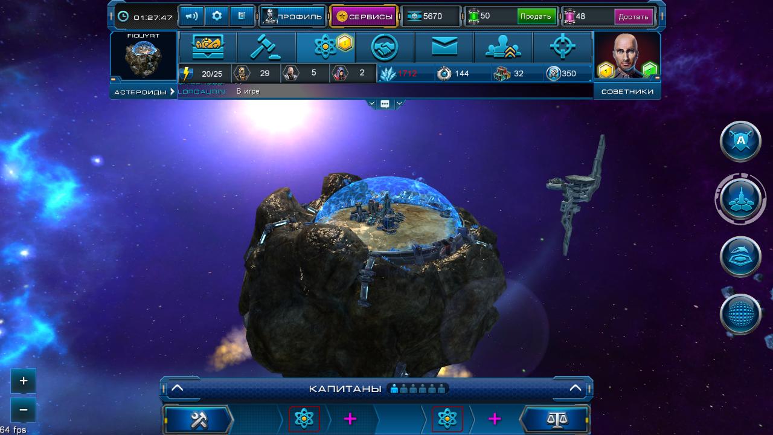Open the auction gavel tab

pyautogui.click(x=266, y=47)
